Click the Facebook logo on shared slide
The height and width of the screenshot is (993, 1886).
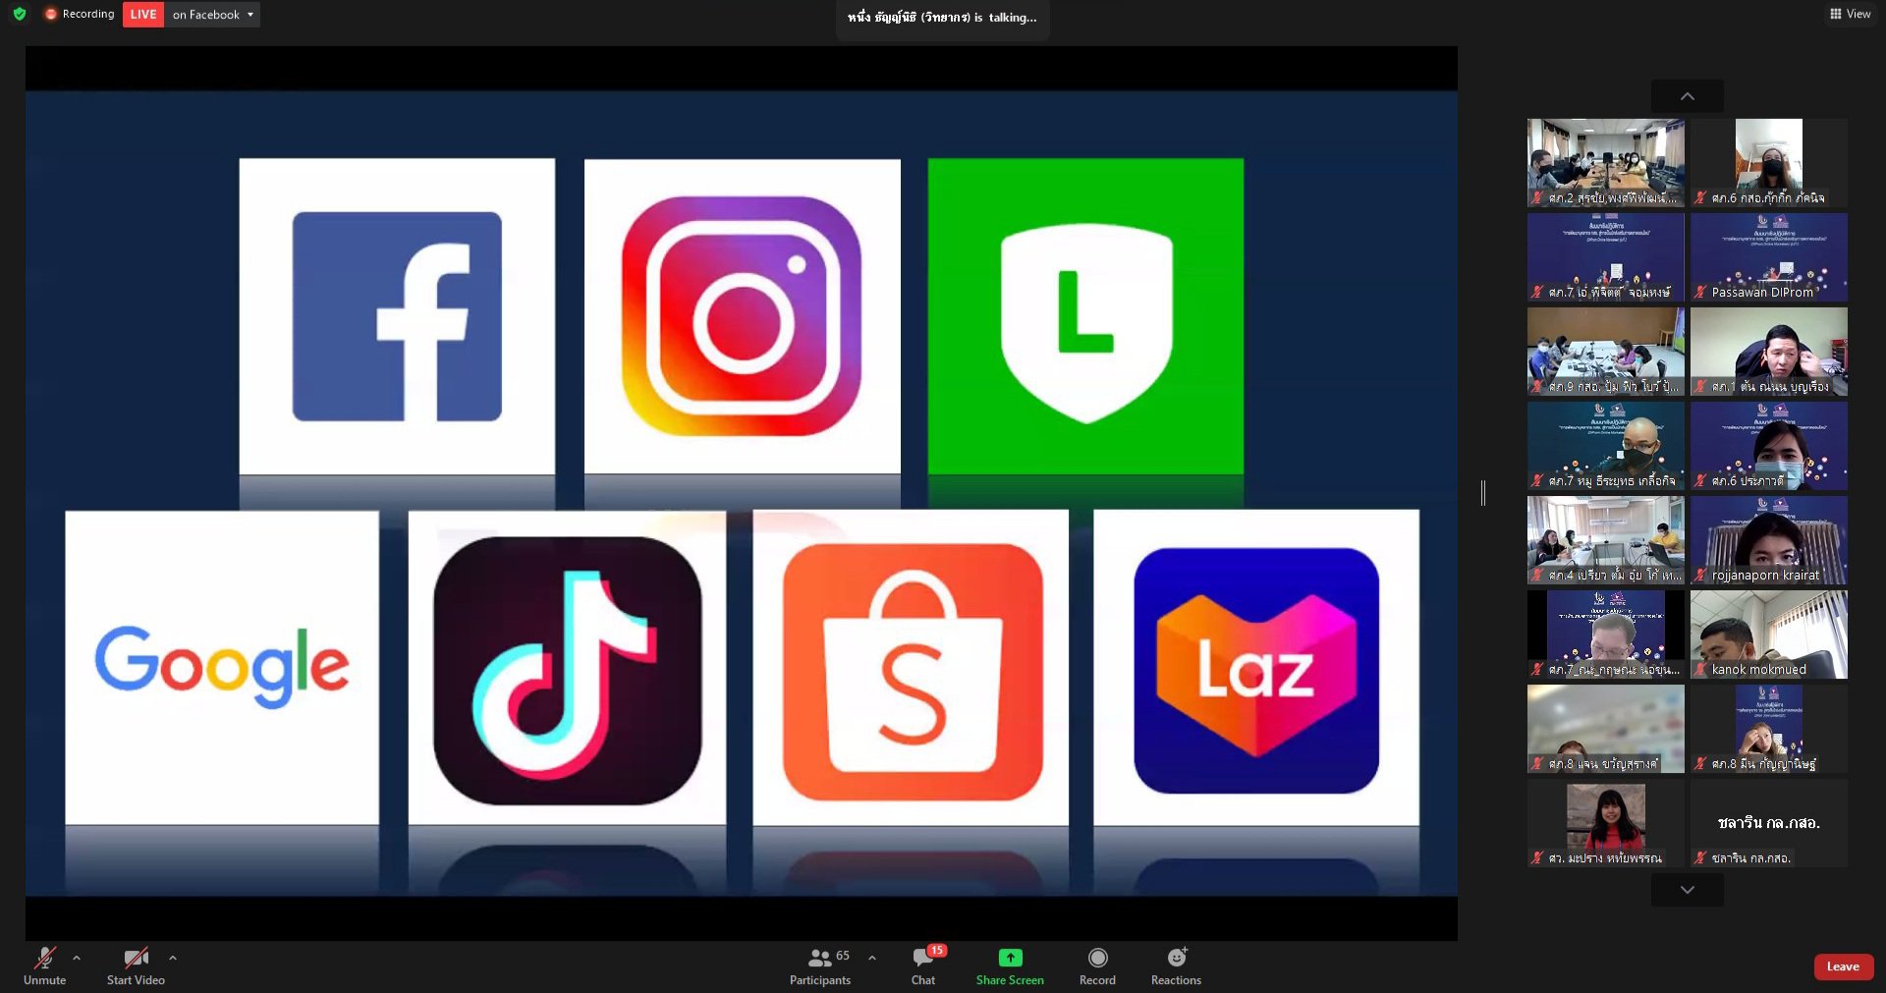(397, 316)
